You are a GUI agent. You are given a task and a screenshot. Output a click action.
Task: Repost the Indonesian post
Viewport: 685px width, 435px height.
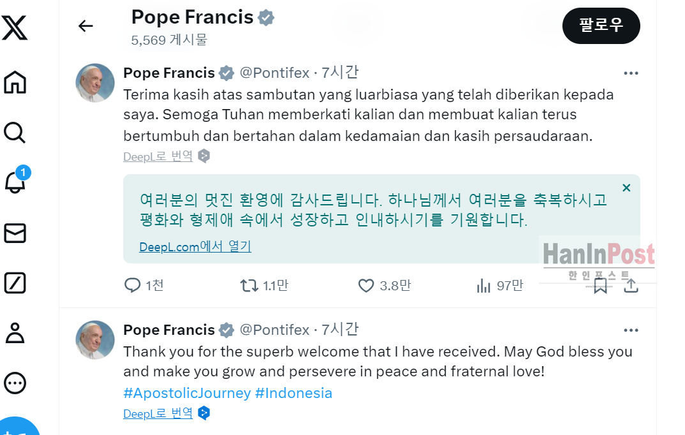[x=249, y=286]
